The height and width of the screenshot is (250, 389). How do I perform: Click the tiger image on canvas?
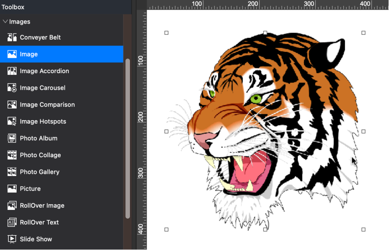coord(270,131)
